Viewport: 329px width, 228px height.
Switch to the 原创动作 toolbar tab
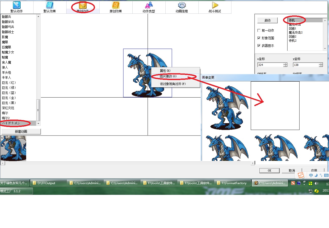tap(83, 7)
